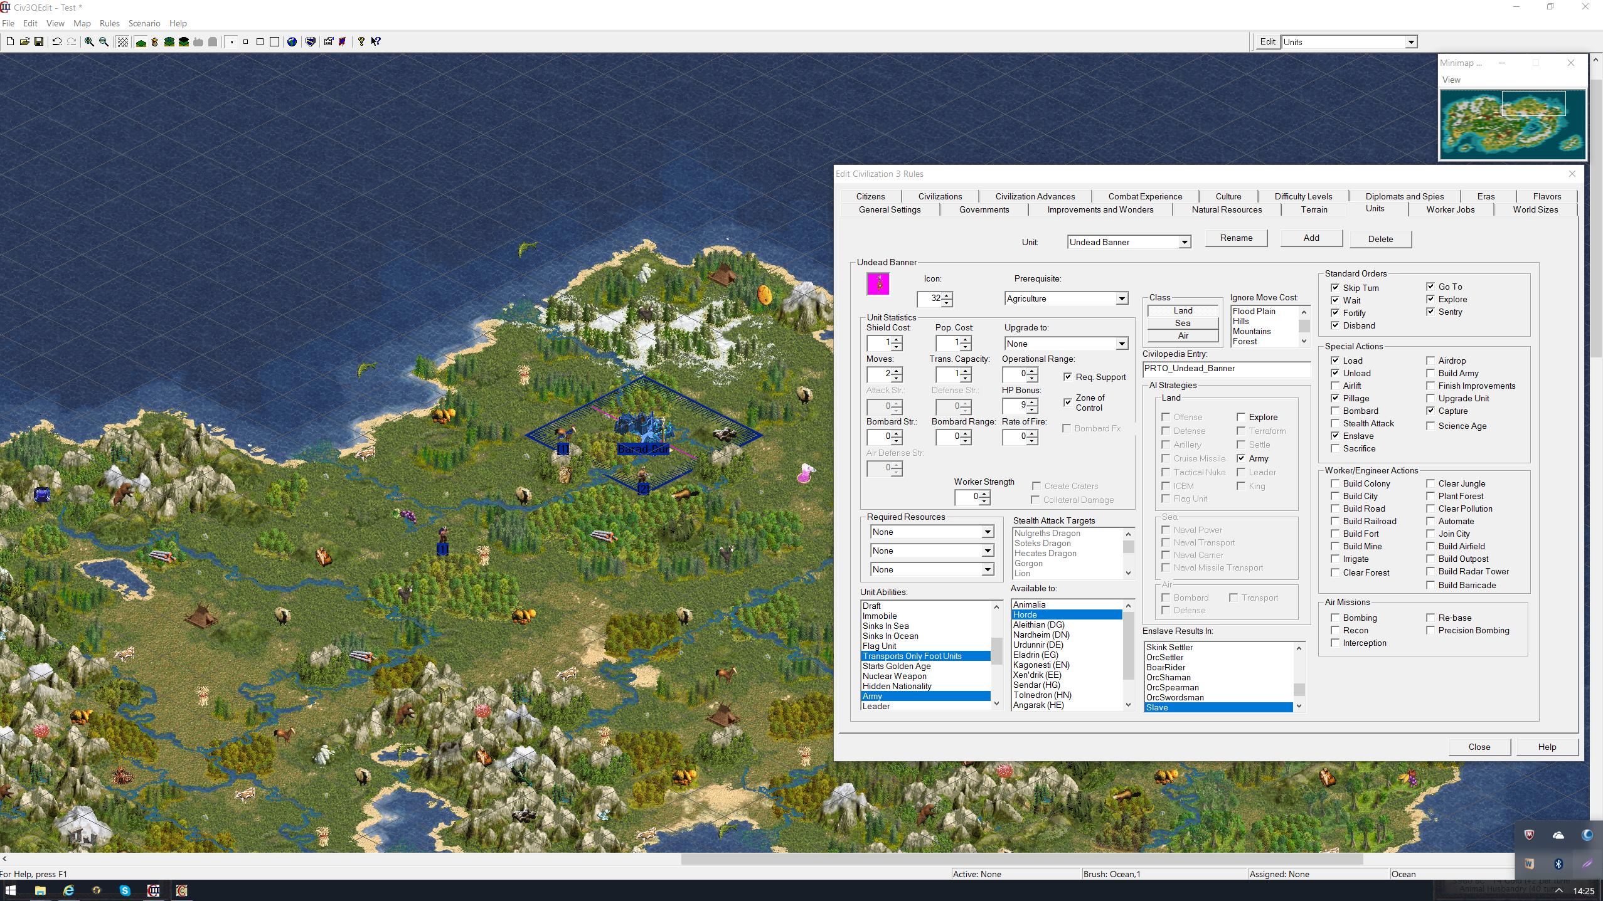Image resolution: width=1603 pixels, height=901 pixels.
Task: Click the Rename button
Action: 1236,238
